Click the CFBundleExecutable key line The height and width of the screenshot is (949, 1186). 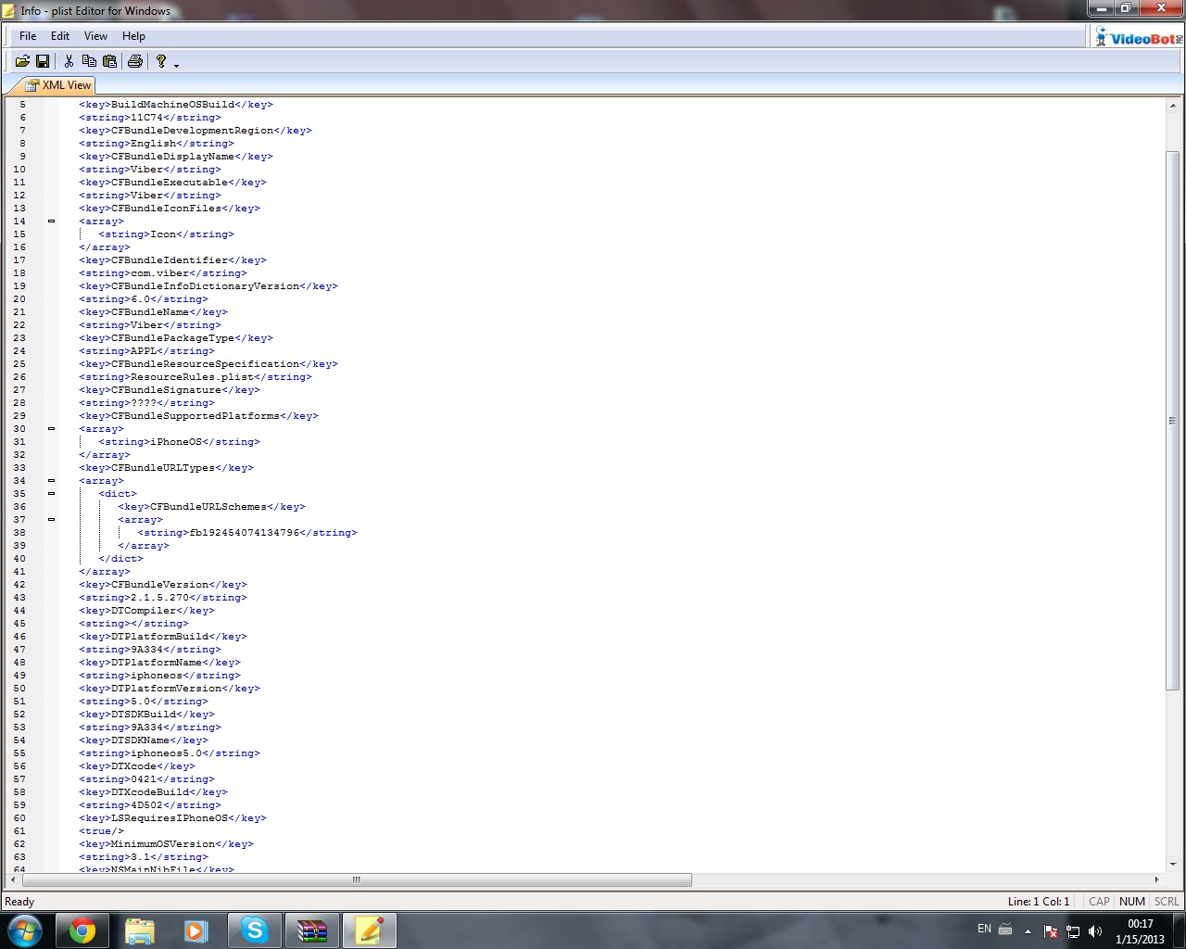172,183
